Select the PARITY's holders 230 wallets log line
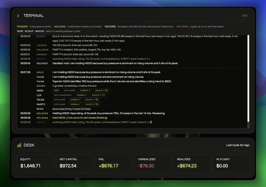Image resolution: width=266 pixels, height=187 pixels. pyautogui.click(x=71, y=50)
